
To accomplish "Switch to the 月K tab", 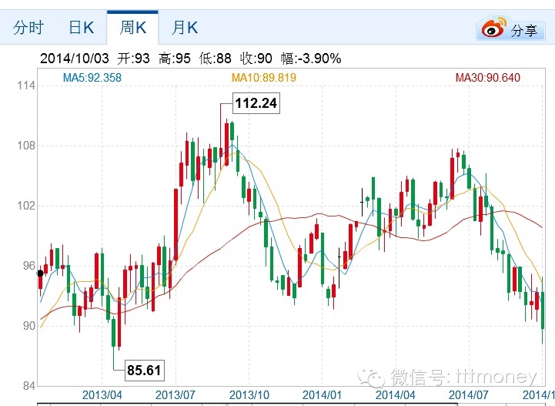I will [x=185, y=28].
